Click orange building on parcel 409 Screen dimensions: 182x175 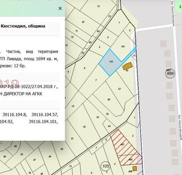coord(135,168)
